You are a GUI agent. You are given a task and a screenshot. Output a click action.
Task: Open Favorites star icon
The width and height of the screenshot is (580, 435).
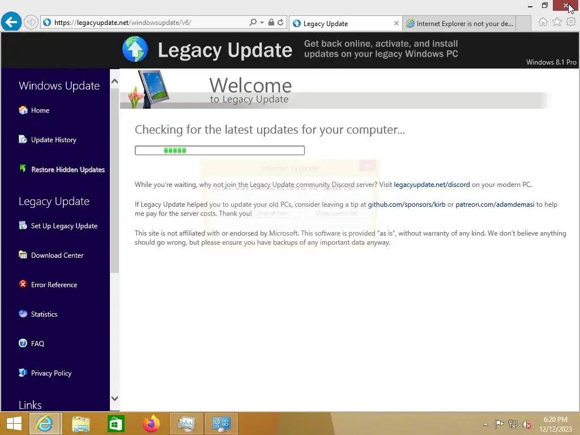pos(557,22)
